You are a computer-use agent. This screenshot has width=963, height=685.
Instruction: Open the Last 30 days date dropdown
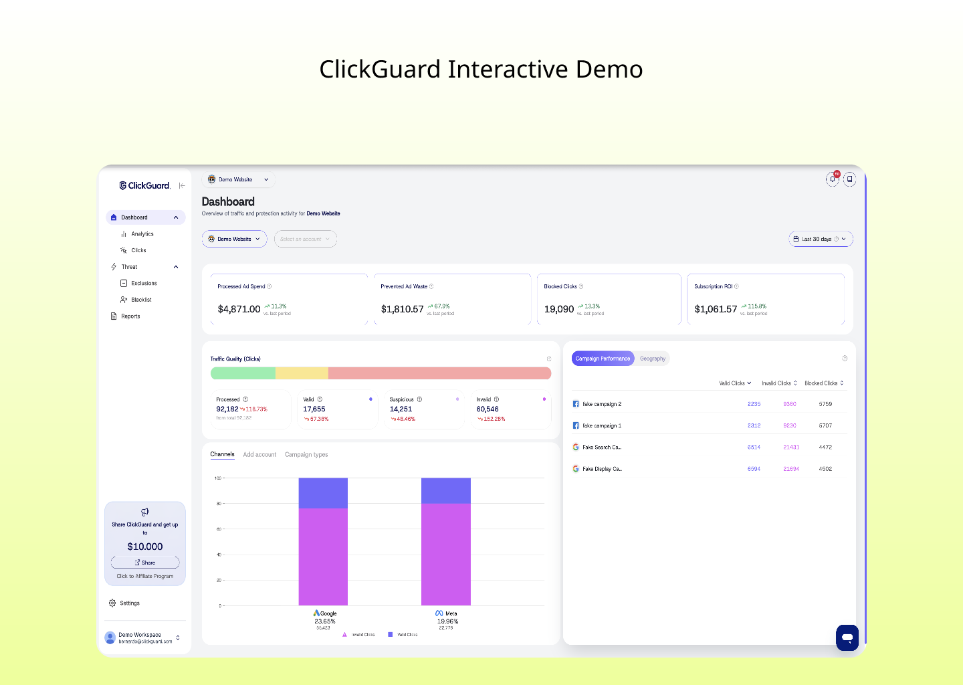point(821,239)
